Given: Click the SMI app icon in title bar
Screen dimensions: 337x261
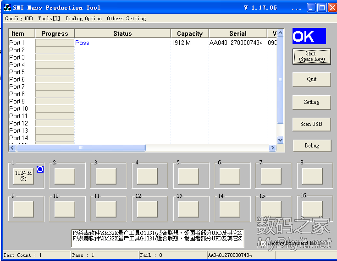Looking at the screenshot, I should click(x=7, y=7).
